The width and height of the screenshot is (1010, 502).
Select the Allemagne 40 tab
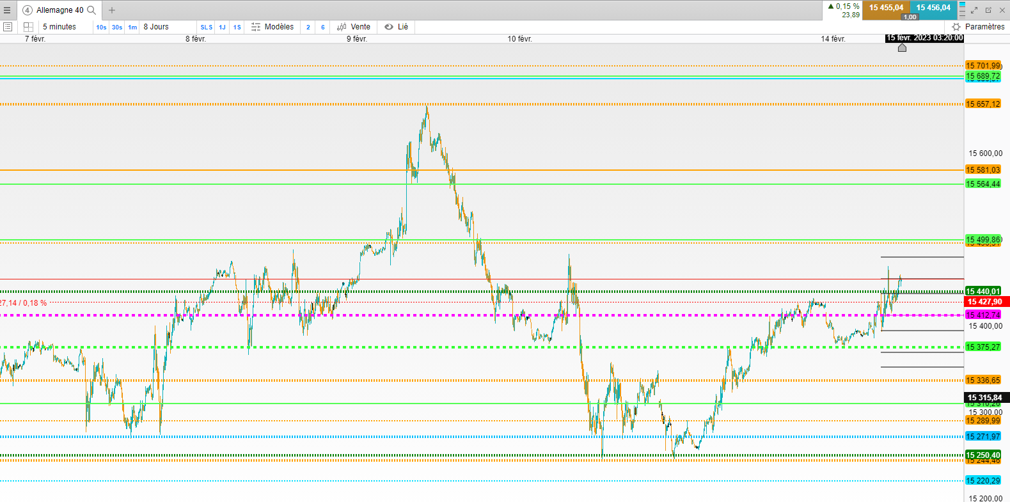coord(59,10)
